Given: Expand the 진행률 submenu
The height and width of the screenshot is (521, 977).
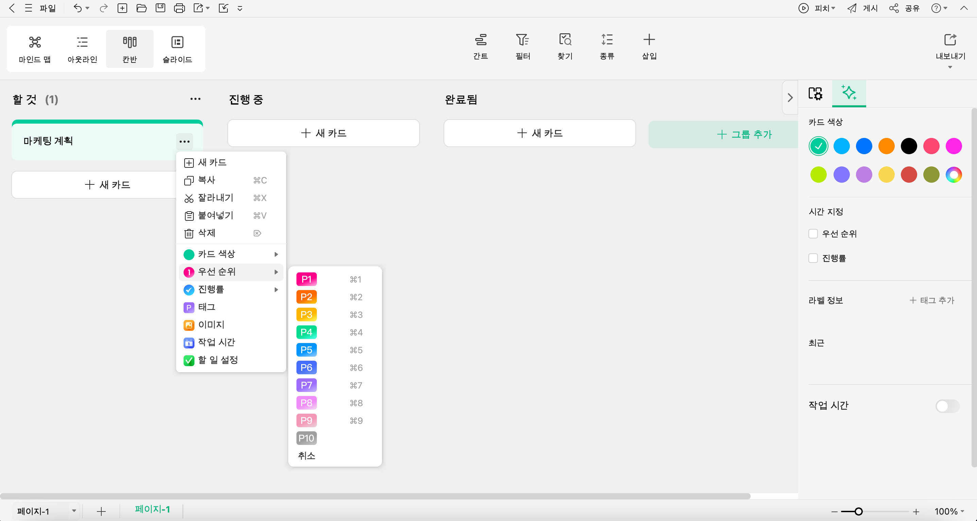Looking at the screenshot, I should (x=230, y=289).
